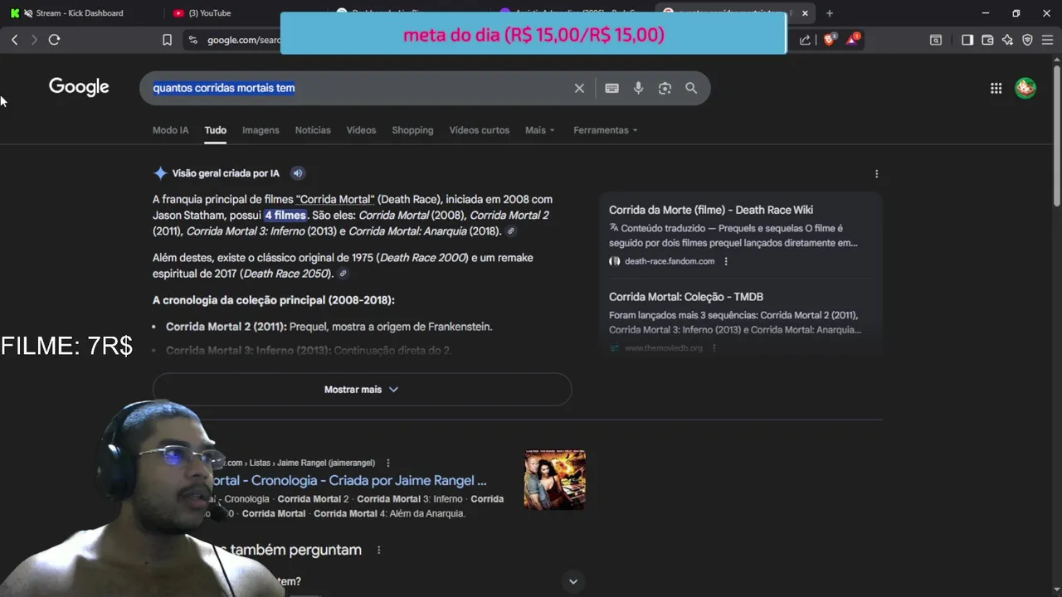
Task: Open the link icon after Death Race 2050
Action: click(x=343, y=274)
